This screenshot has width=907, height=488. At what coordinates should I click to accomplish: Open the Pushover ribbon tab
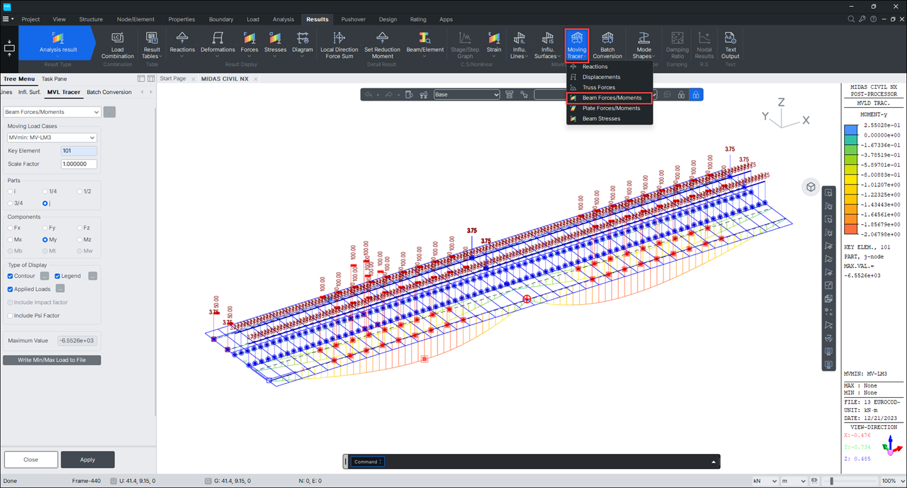[353, 20]
